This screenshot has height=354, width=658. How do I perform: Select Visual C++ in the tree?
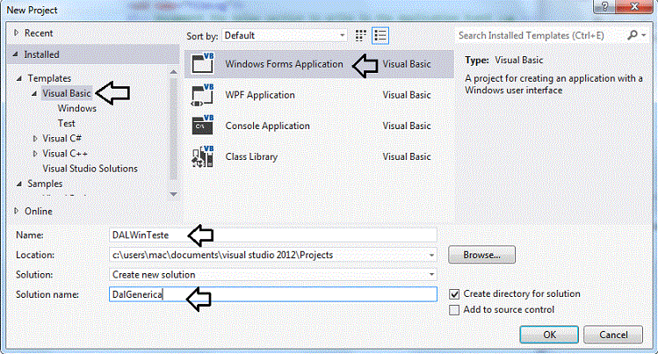[x=65, y=154]
